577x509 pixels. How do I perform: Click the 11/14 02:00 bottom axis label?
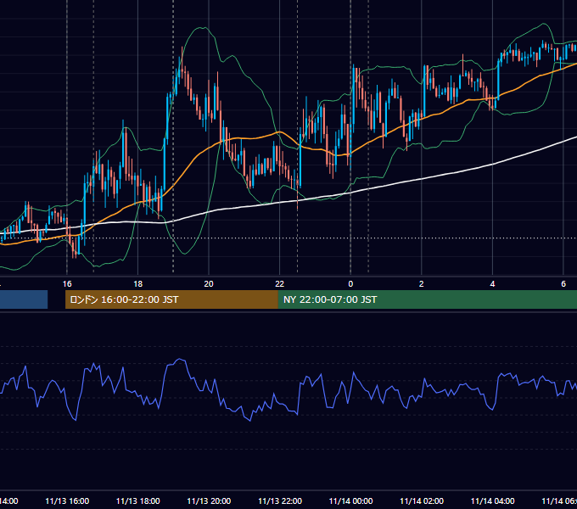point(422,501)
